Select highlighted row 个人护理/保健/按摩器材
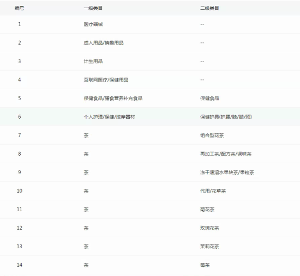Image resolution: width=300 pixels, height=276 pixels. [150, 116]
